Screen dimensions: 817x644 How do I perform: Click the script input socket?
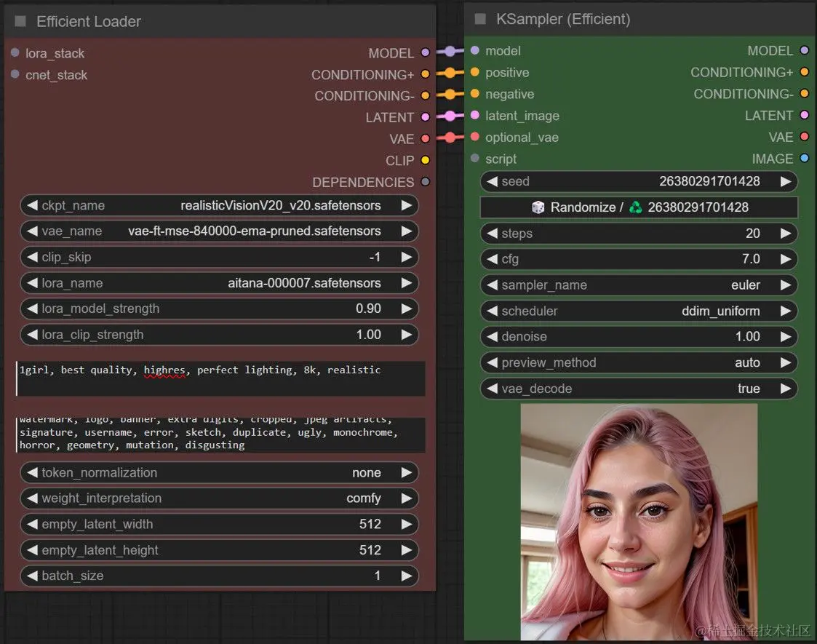(474, 159)
